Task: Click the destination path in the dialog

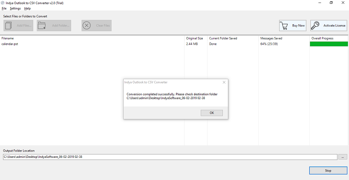Action: (x=166, y=98)
